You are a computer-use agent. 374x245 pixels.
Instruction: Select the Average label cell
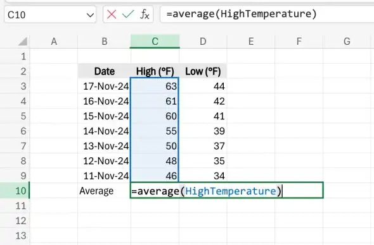(x=104, y=191)
